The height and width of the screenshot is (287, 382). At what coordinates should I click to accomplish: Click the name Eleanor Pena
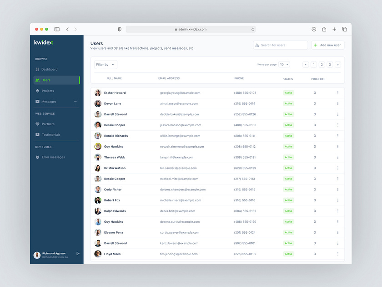click(x=114, y=232)
